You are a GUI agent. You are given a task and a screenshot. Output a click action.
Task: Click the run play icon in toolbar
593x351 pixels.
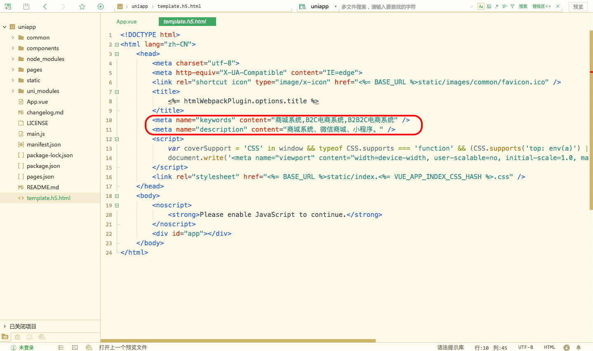point(101,7)
